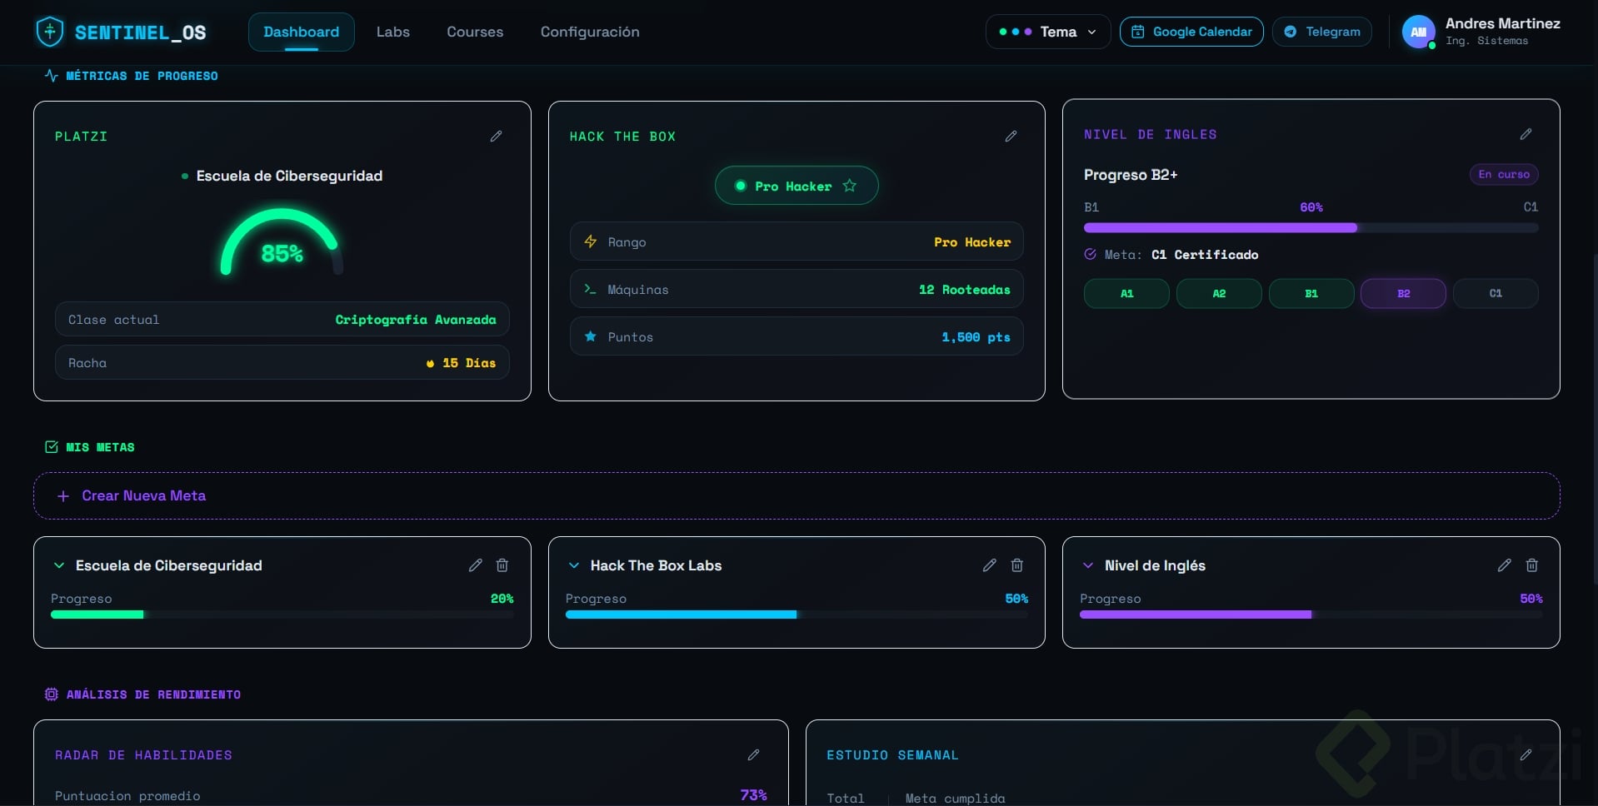Click the Rango Pro Hacker row
Screen dimensions: 1598x806
(797, 241)
